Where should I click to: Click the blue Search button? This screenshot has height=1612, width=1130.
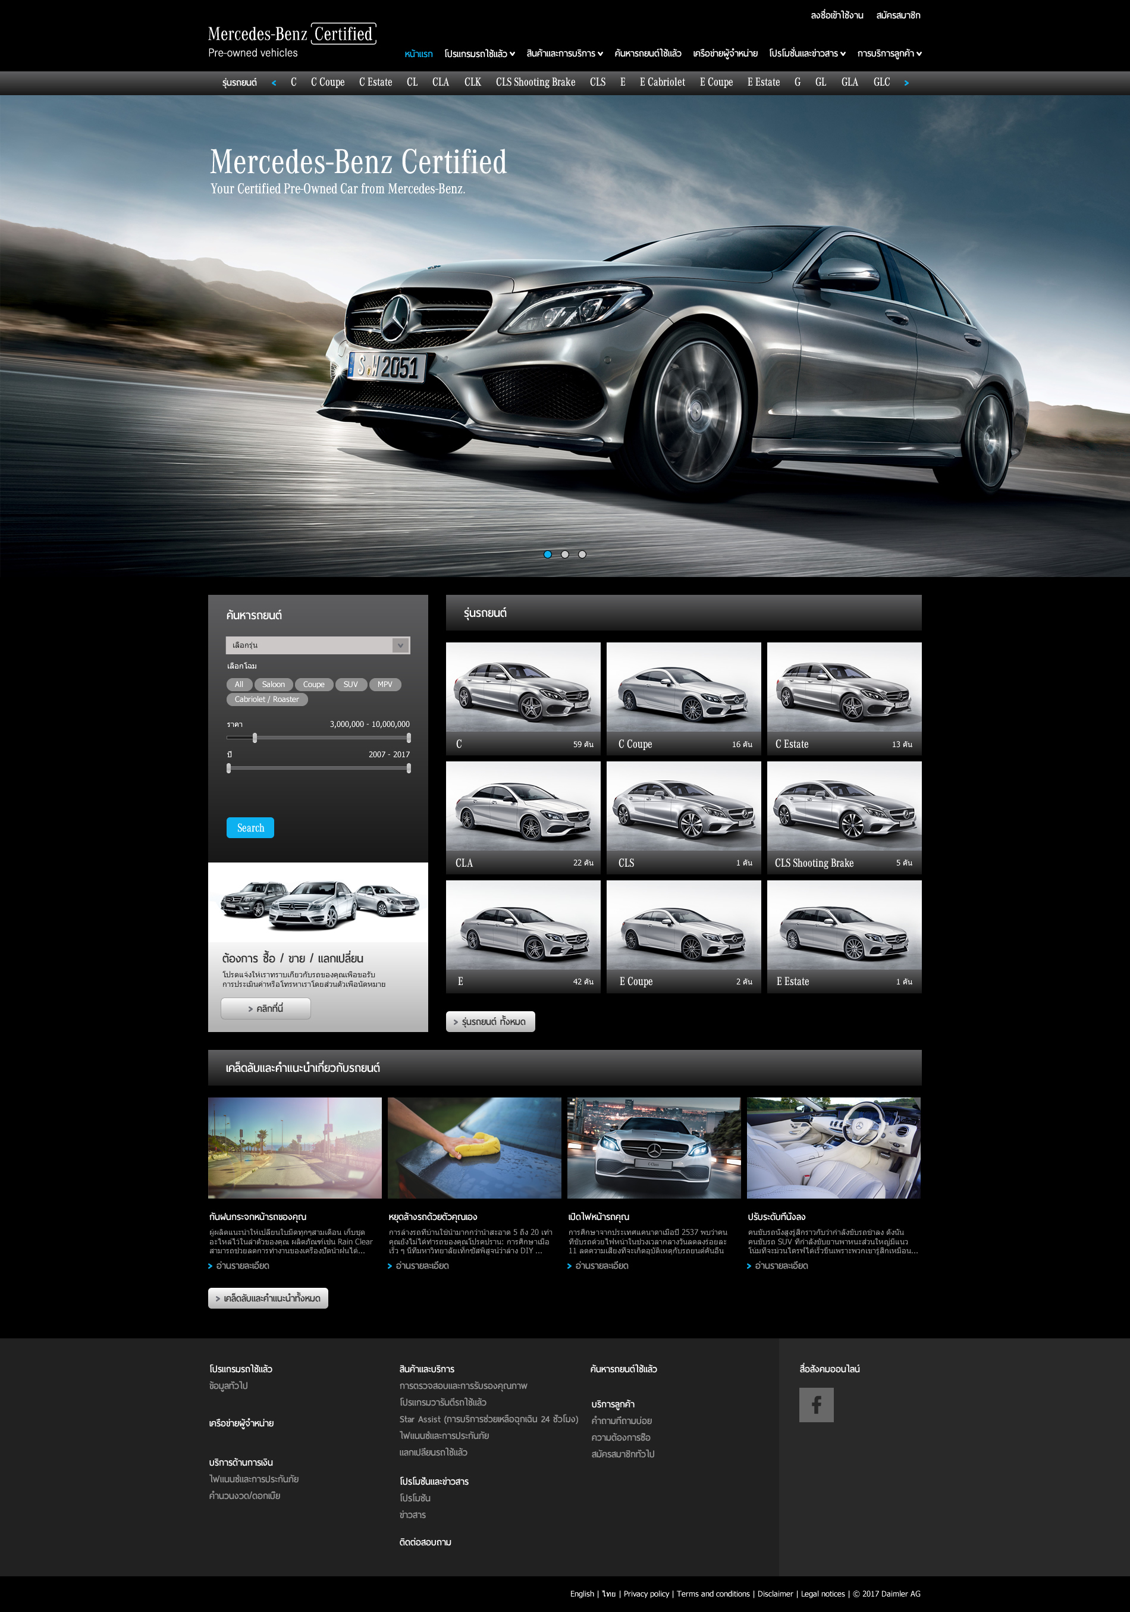[x=250, y=828]
